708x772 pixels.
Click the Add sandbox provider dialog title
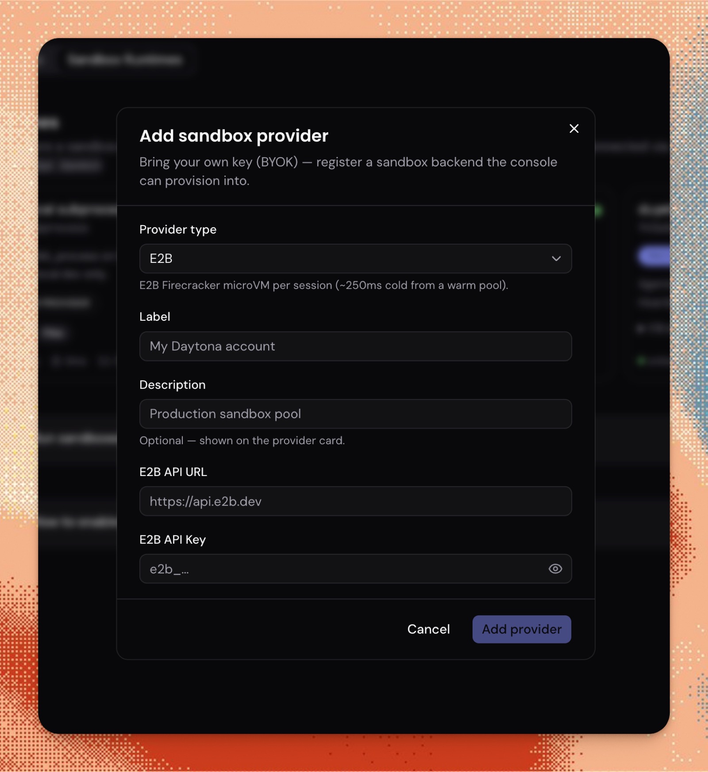click(234, 136)
